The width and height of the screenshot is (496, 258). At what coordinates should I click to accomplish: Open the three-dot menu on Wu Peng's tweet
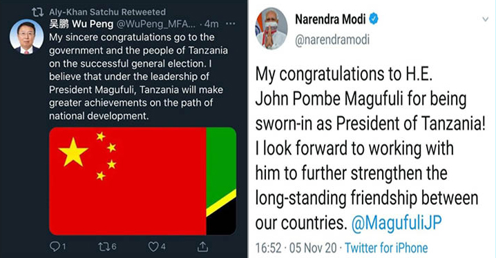tap(231, 23)
